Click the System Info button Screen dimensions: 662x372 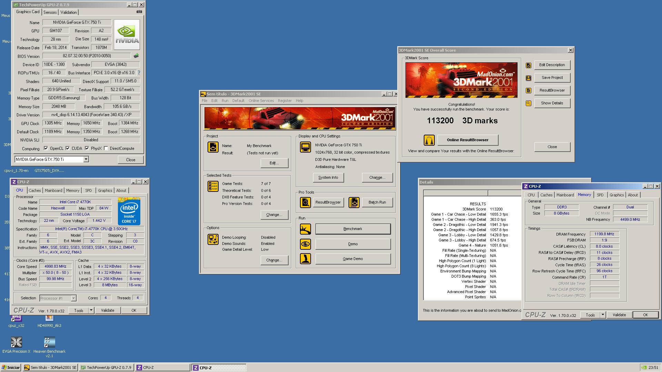pyautogui.click(x=328, y=178)
